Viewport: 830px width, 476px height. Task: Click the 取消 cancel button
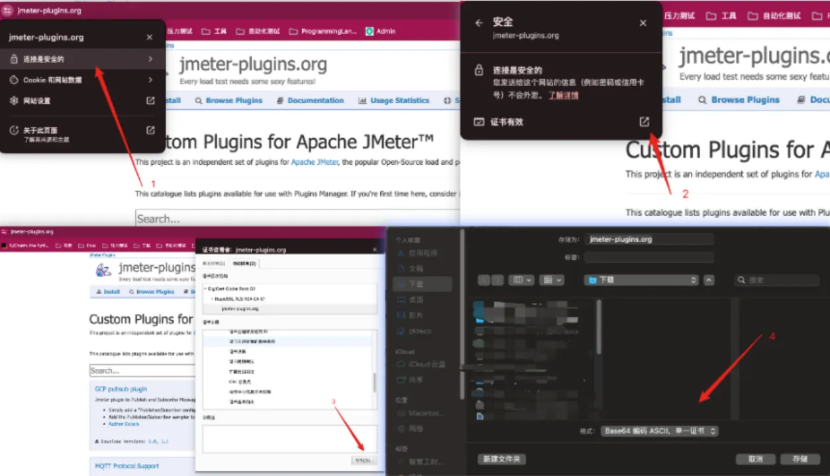[x=755, y=459]
